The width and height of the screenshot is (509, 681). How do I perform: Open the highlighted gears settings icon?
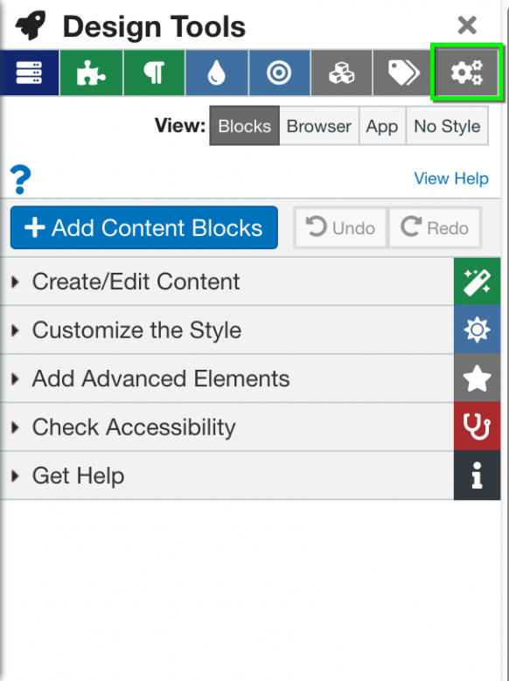[467, 73]
